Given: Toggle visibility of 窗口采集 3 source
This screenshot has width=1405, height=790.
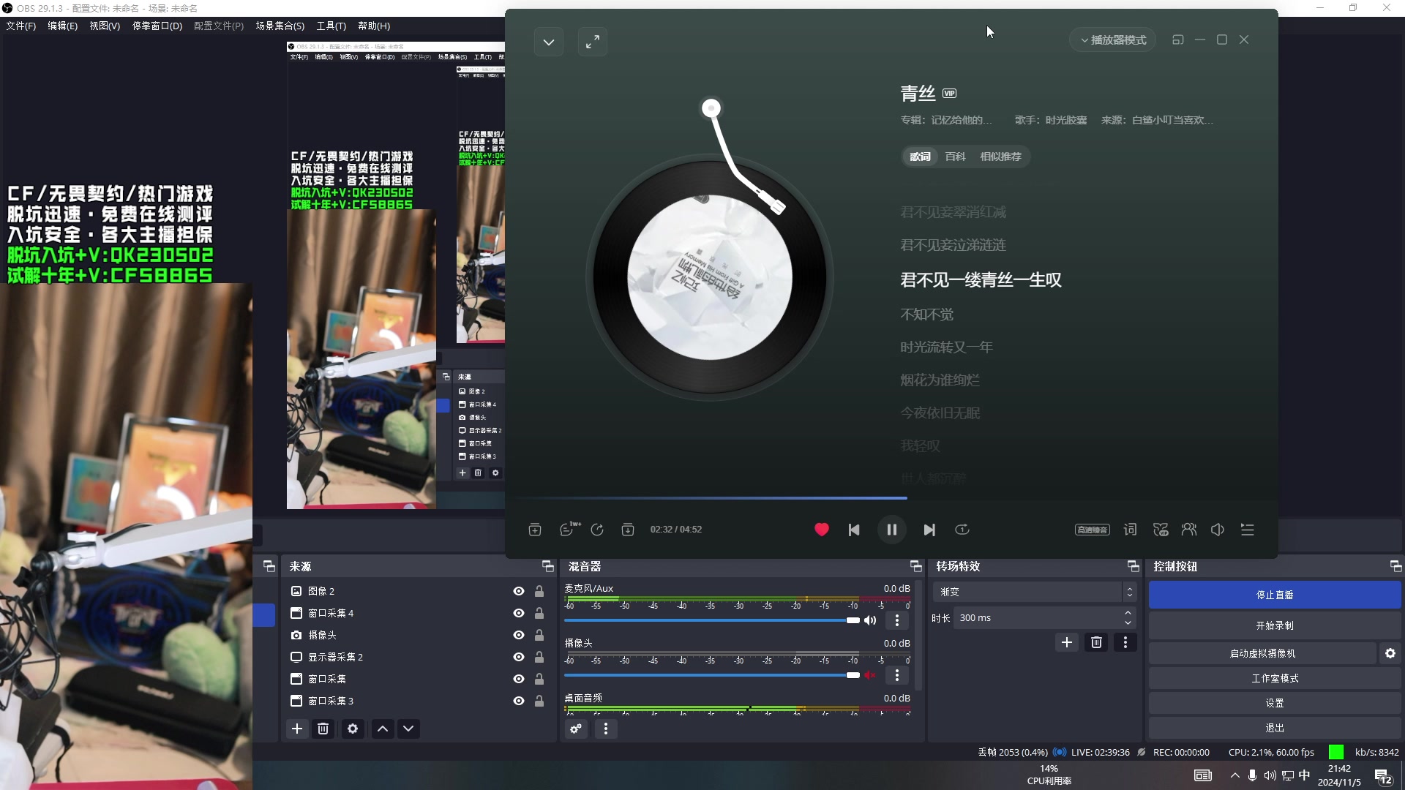Looking at the screenshot, I should click(x=518, y=701).
